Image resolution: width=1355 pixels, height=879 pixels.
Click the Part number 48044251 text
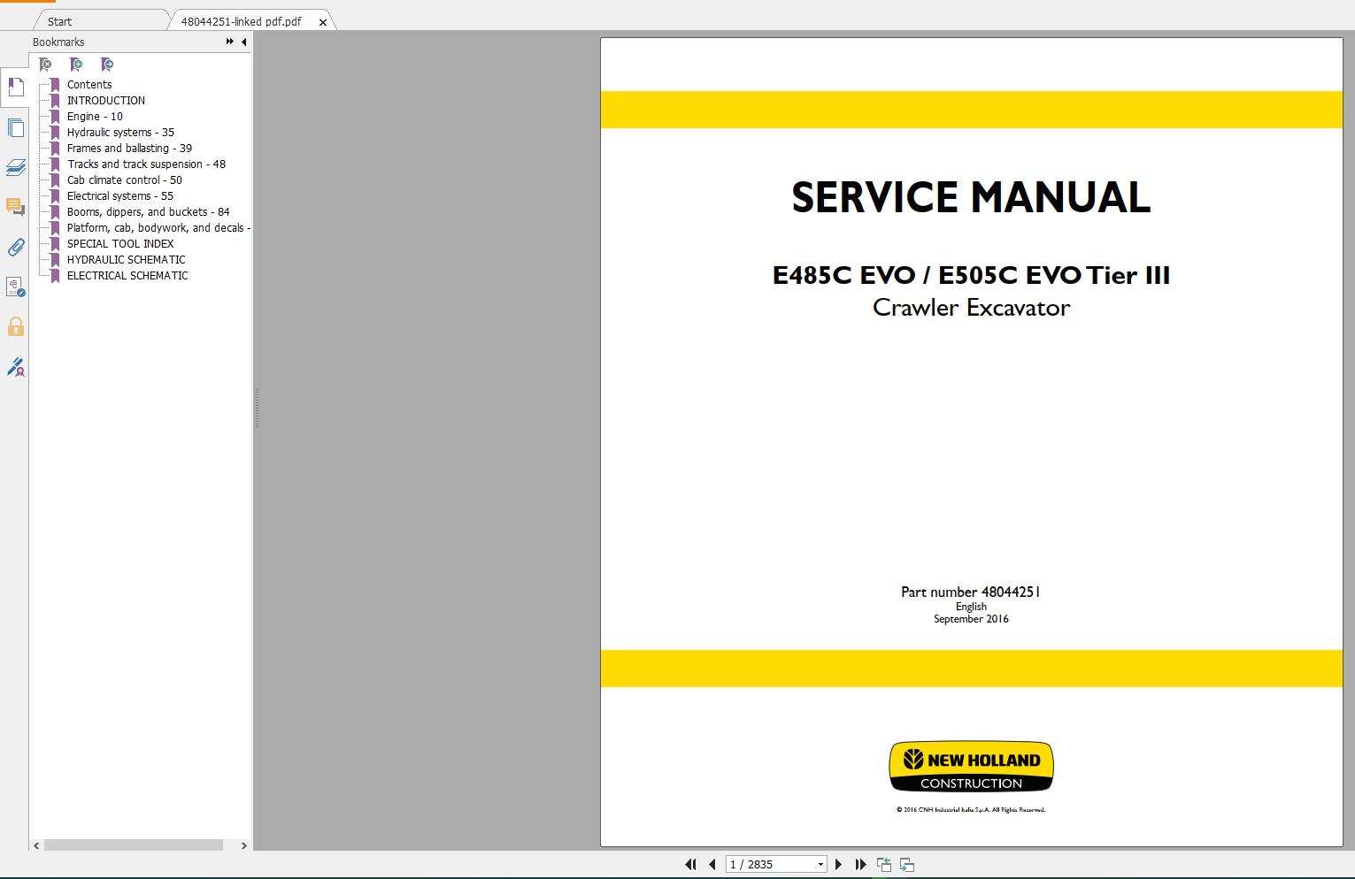[x=971, y=592]
